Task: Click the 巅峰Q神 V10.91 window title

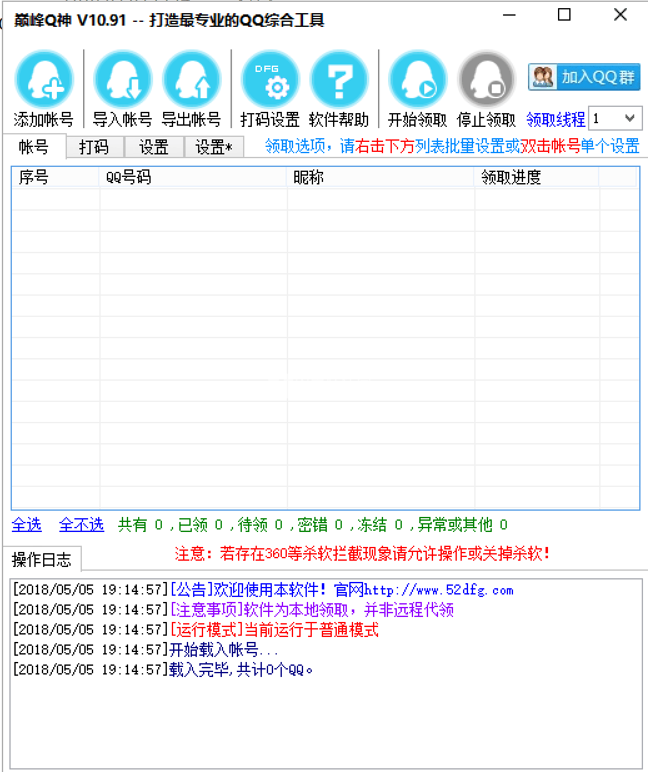Action: 169,20
